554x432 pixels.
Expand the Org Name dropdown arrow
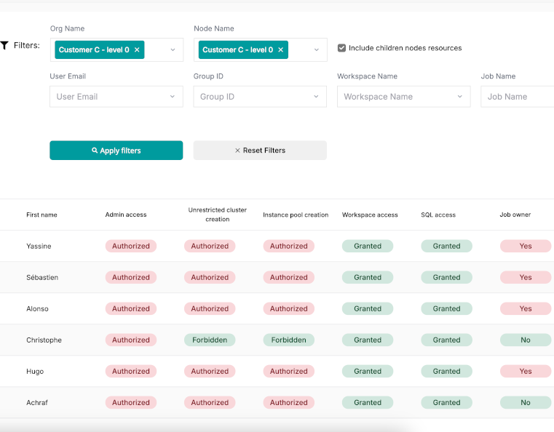pos(173,49)
